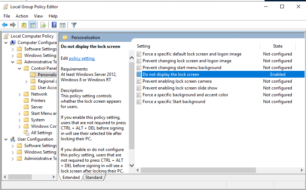Switch to the Standard tab
The image size is (306, 190).
pyautogui.click(x=94, y=177)
